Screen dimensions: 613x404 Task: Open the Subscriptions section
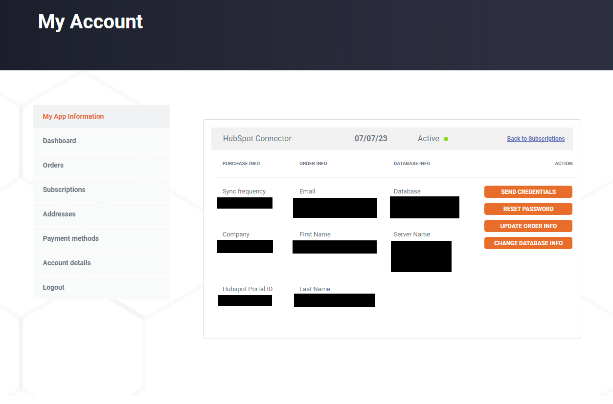[x=64, y=190]
